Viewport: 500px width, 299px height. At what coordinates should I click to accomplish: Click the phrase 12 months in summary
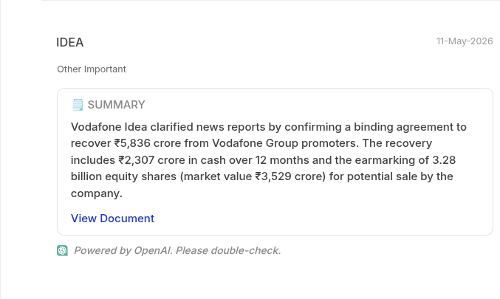click(282, 160)
